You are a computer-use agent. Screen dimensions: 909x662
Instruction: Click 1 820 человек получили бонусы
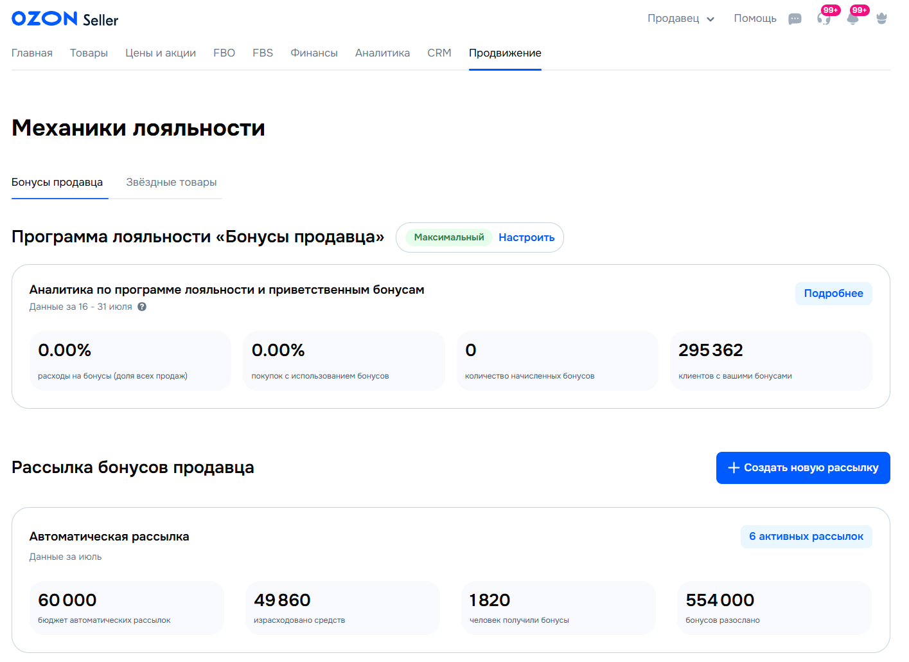pos(558,608)
